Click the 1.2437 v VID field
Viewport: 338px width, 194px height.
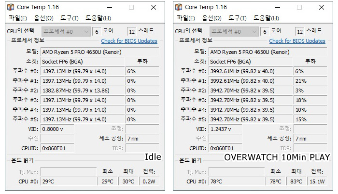point(225,129)
